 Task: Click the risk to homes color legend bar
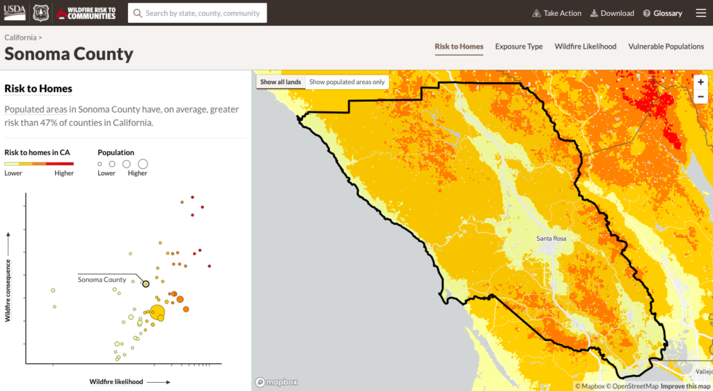(x=39, y=163)
